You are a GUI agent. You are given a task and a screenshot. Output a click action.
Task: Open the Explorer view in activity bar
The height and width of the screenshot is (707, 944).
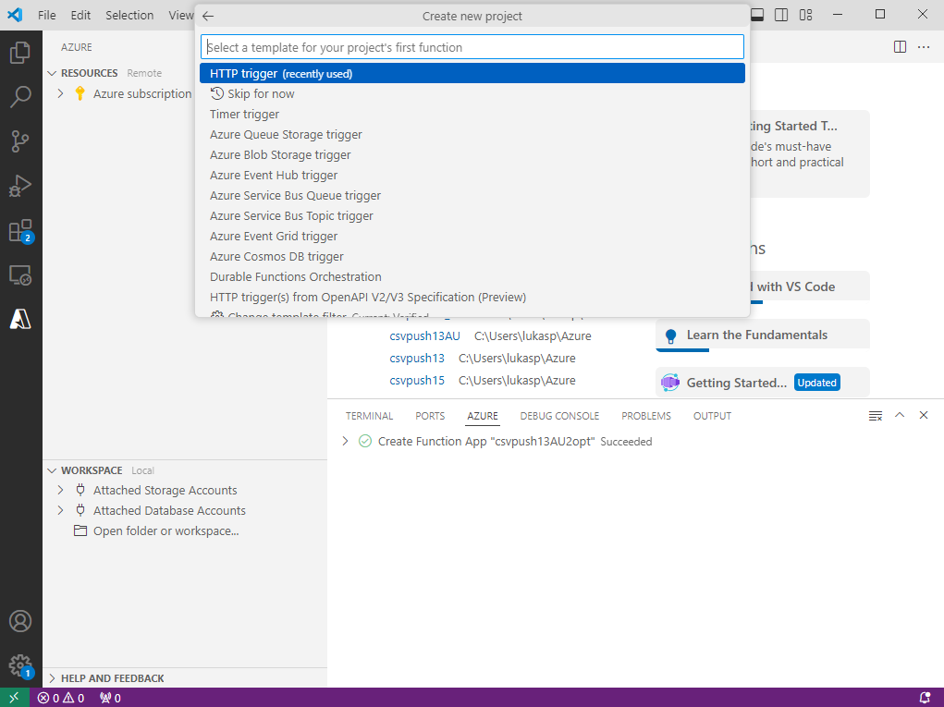coord(20,53)
